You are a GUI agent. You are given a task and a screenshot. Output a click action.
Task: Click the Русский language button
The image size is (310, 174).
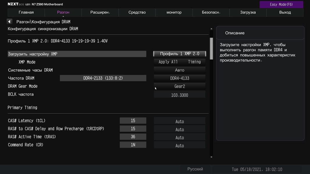(195, 169)
